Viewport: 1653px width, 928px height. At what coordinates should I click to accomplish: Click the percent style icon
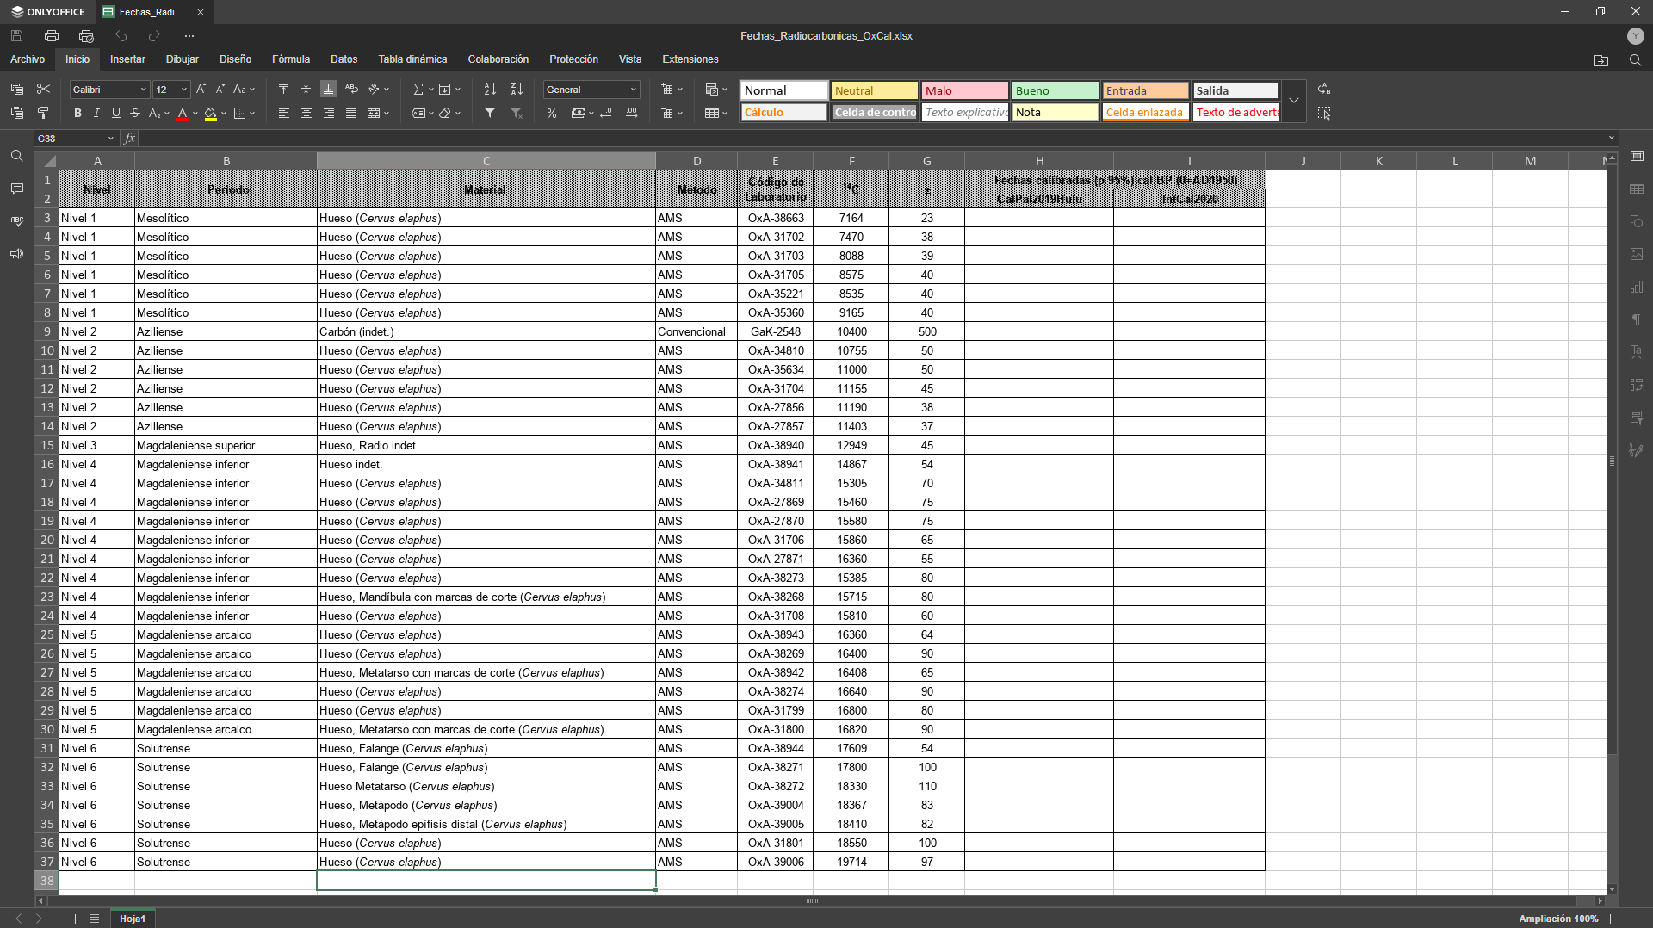[x=552, y=114]
